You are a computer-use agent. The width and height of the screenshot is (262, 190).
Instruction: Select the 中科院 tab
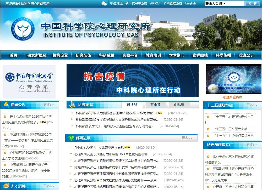179,105
